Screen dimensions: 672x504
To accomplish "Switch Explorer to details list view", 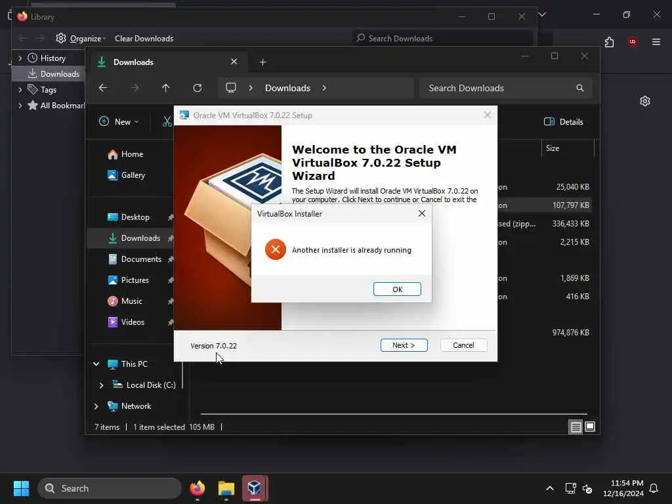I will (576, 427).
